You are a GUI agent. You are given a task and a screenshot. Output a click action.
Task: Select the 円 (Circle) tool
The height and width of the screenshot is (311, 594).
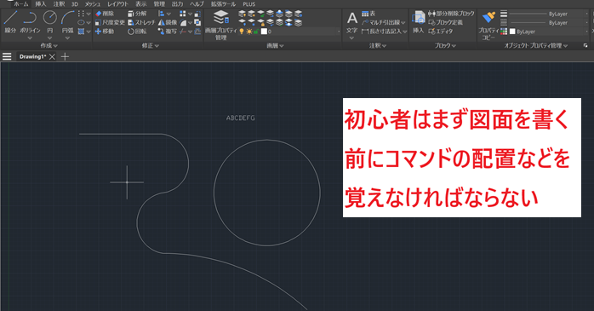click(49, 21)
